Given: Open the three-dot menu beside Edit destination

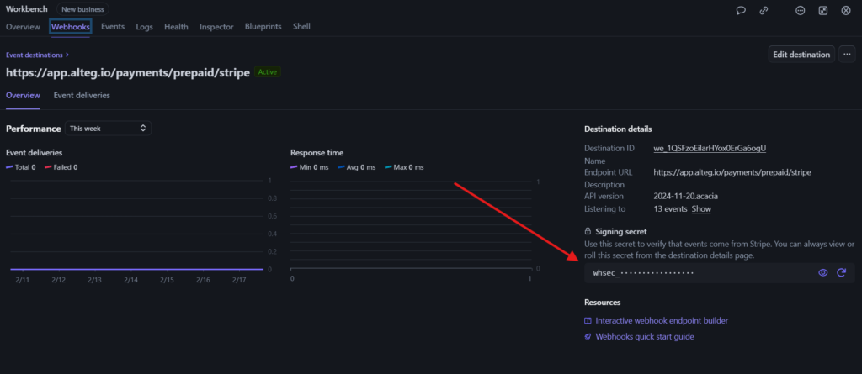Looking at the screenshot, I should (847, 54).
